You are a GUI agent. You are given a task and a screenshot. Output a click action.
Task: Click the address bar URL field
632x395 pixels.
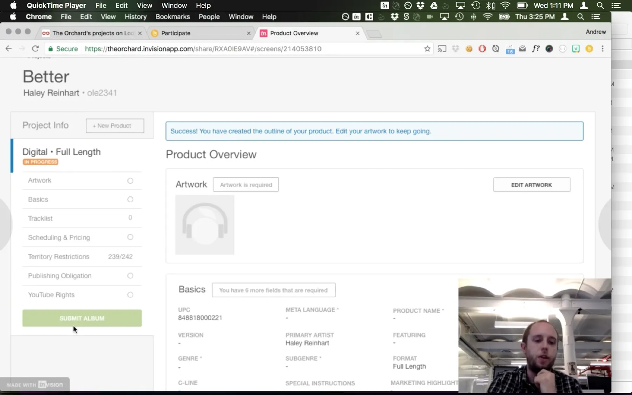pyautogui.click(x=239, y=49)
